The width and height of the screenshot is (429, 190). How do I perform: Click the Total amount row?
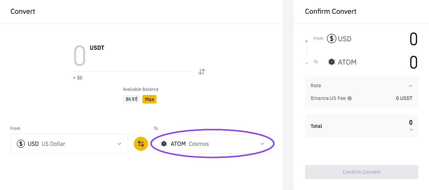point(361,126)
